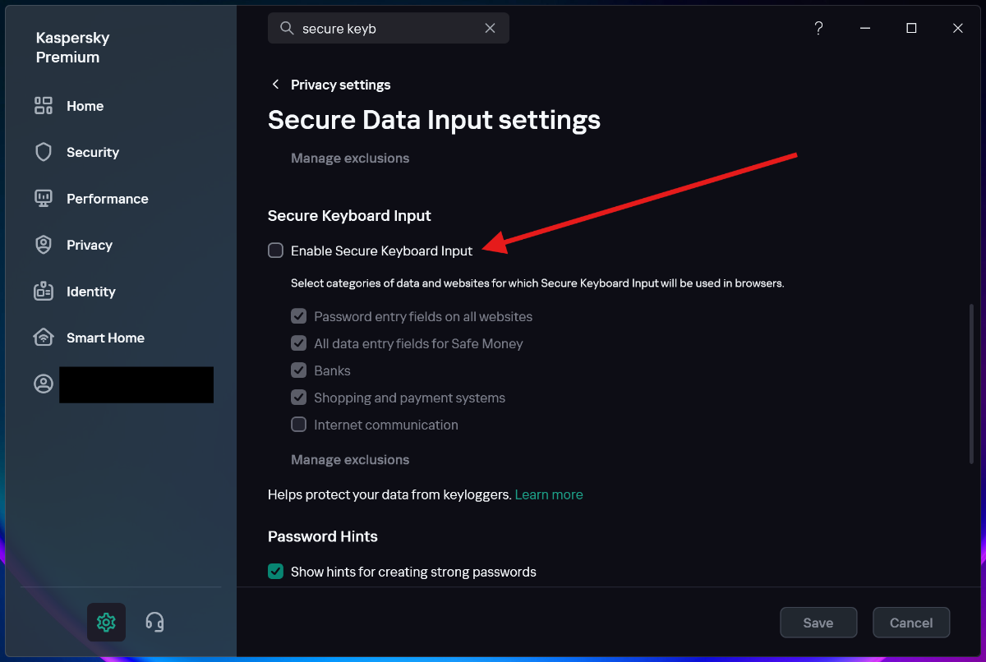Enable Secure Keyboard Input checkbox
Viewport: 986px width, 662px height.
point(276,251)
